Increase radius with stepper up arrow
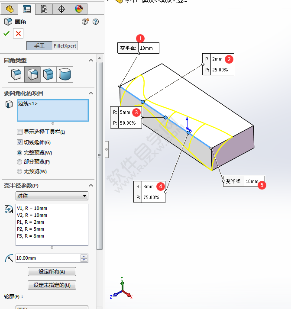 pyautogui.click(x=84, y=256)
